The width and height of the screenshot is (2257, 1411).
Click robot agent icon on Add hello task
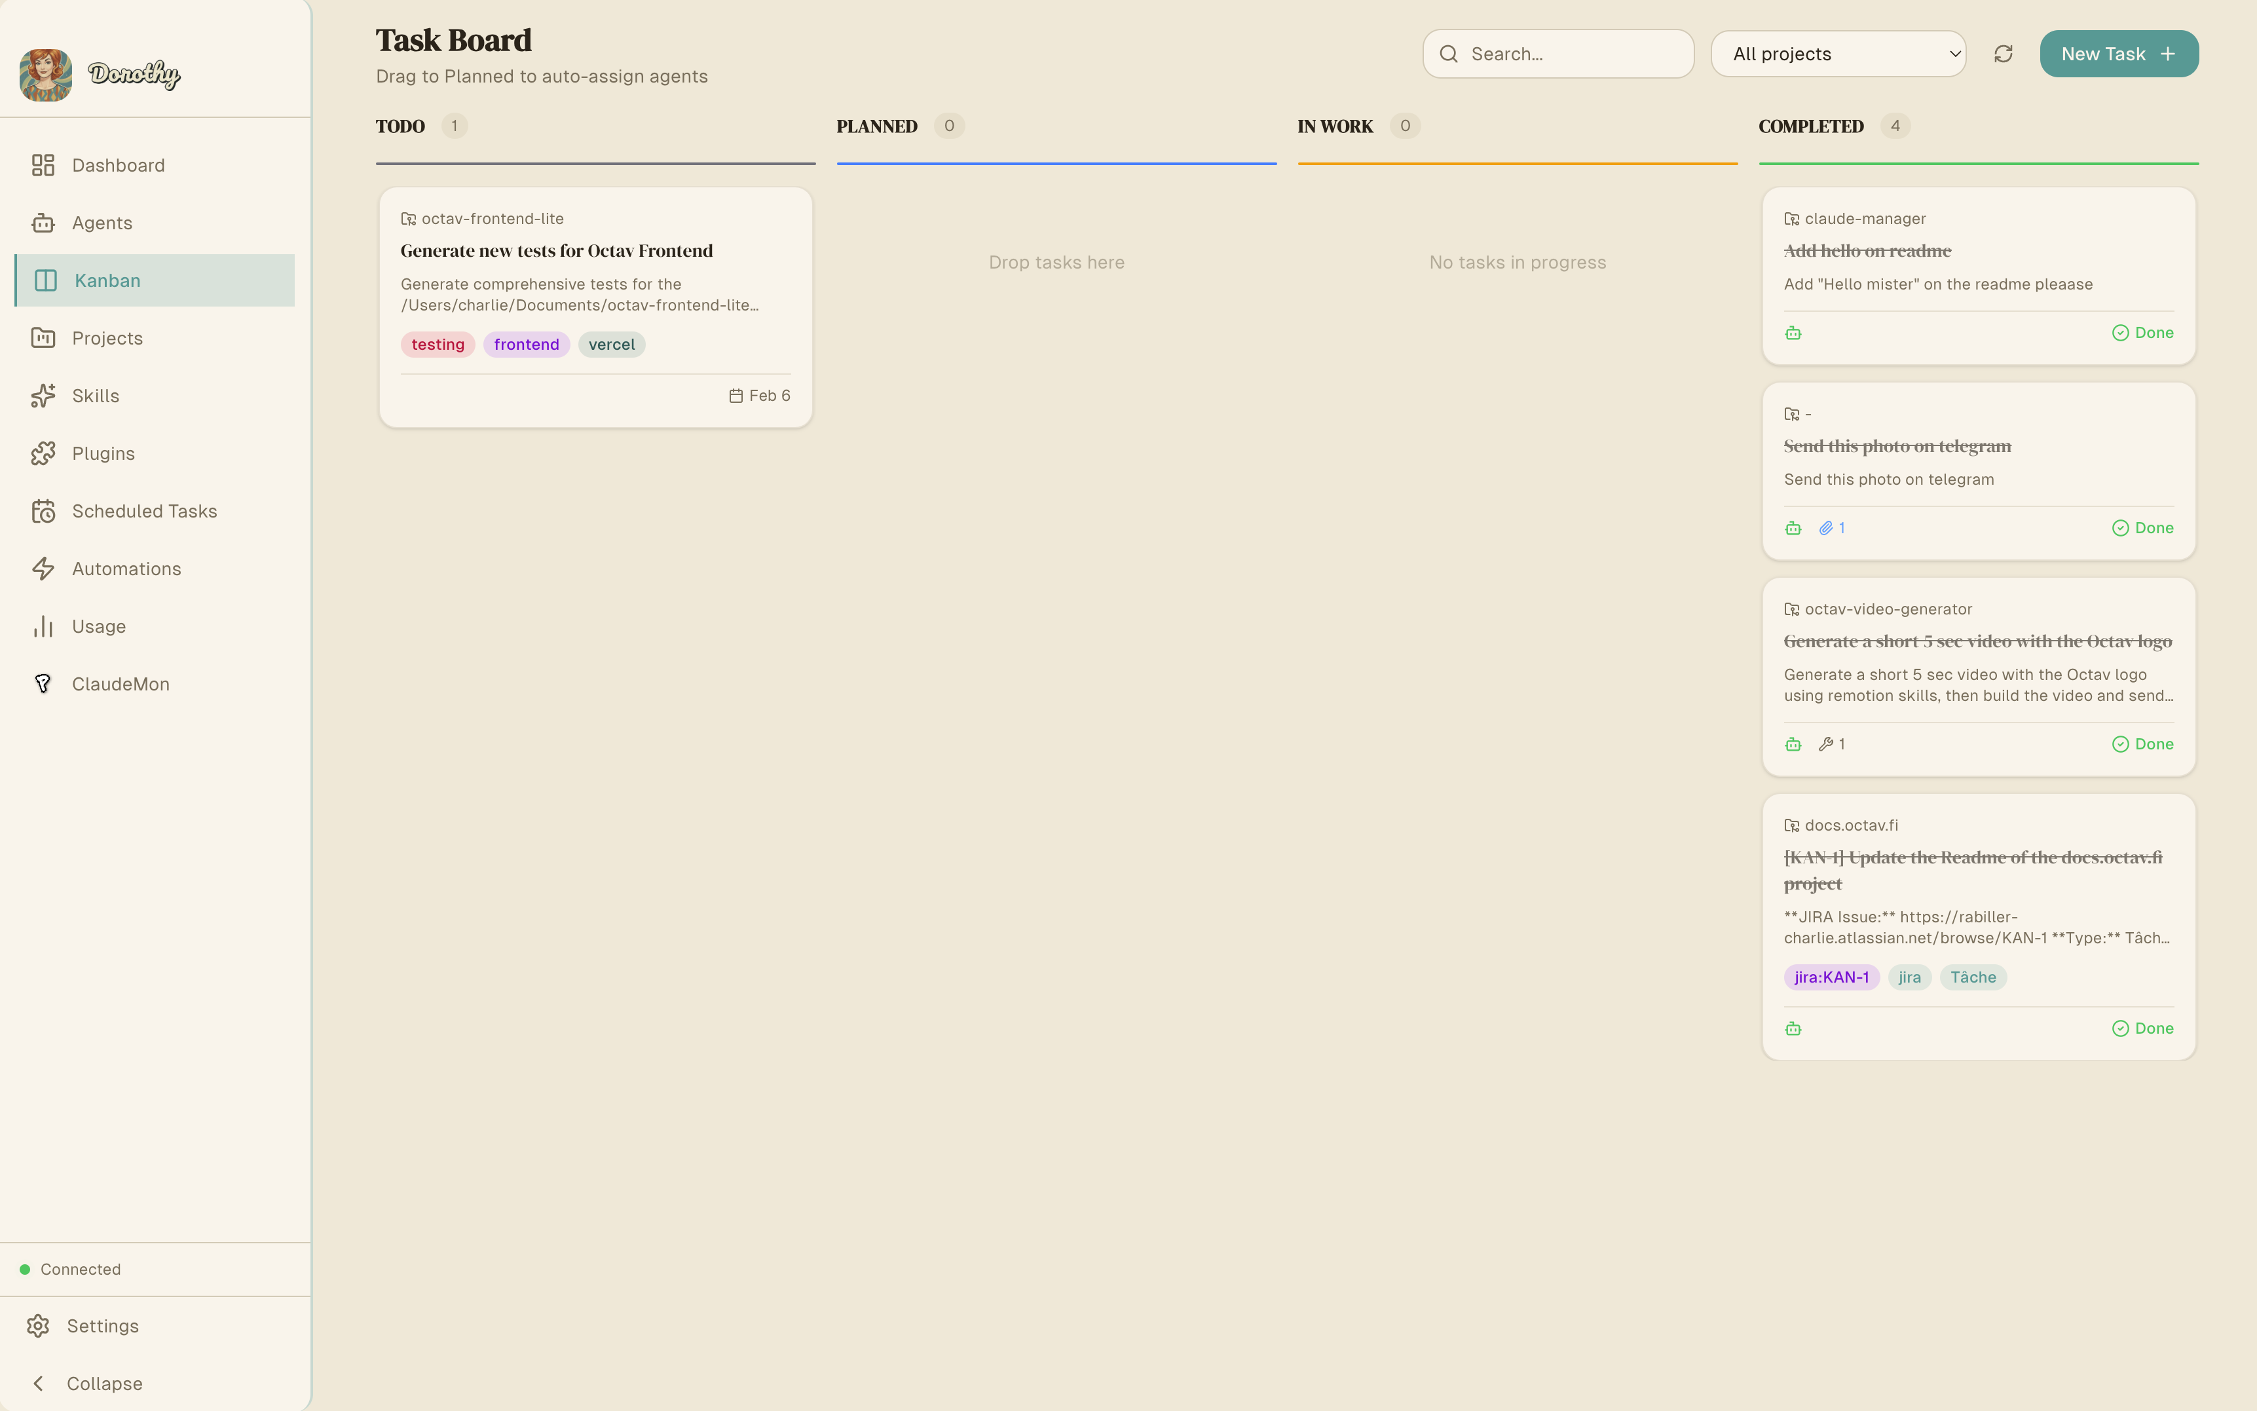pyautogui.click(x=1793, y=333)
